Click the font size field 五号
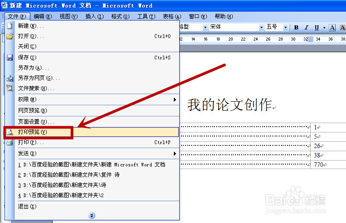The width and height of the screenshot is (346, 223). 274,27
